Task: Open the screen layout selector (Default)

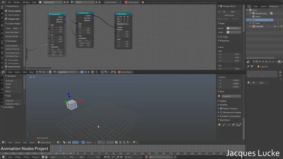Action: coord(53,2)
